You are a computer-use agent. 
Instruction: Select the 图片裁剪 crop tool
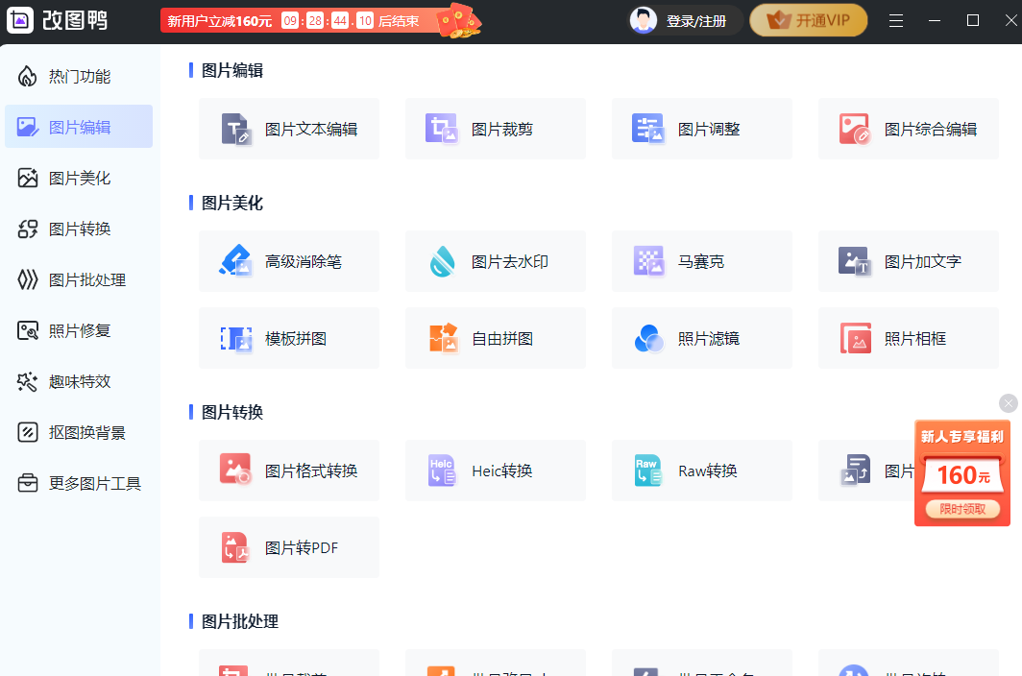pos(495,128)
